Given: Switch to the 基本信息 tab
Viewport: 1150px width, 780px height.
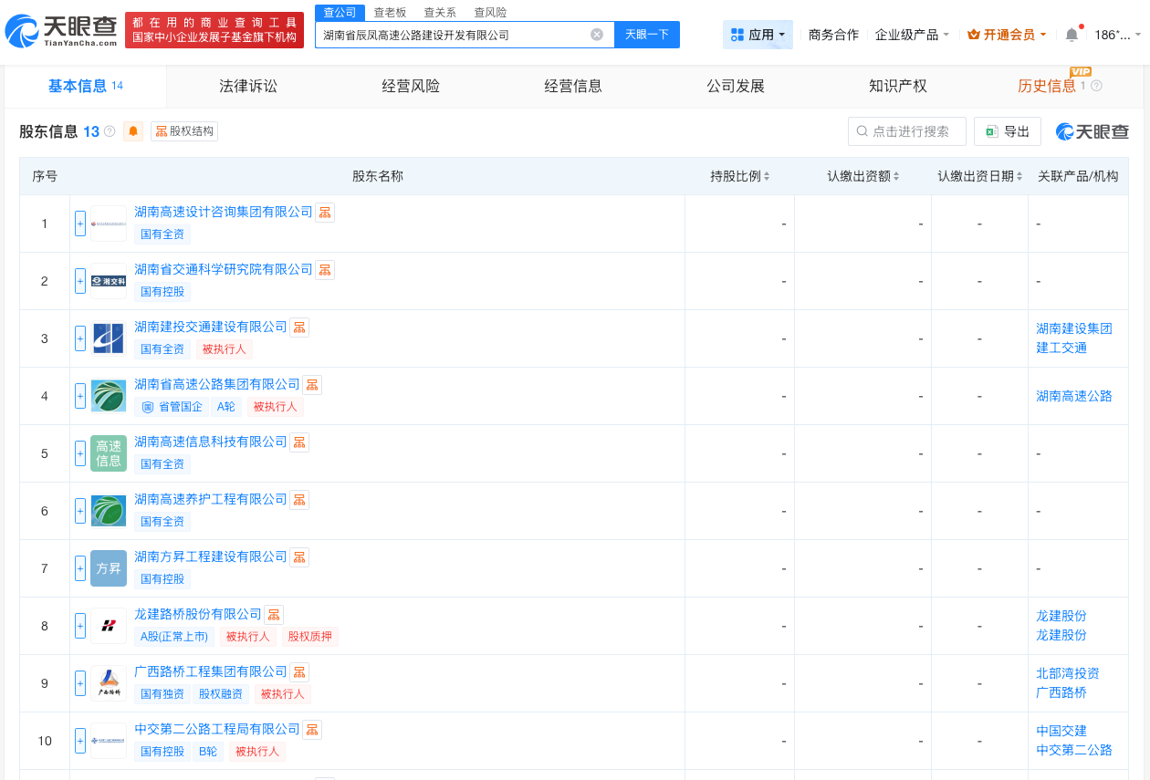Looking at the screenshot, I should pos(86,86).
